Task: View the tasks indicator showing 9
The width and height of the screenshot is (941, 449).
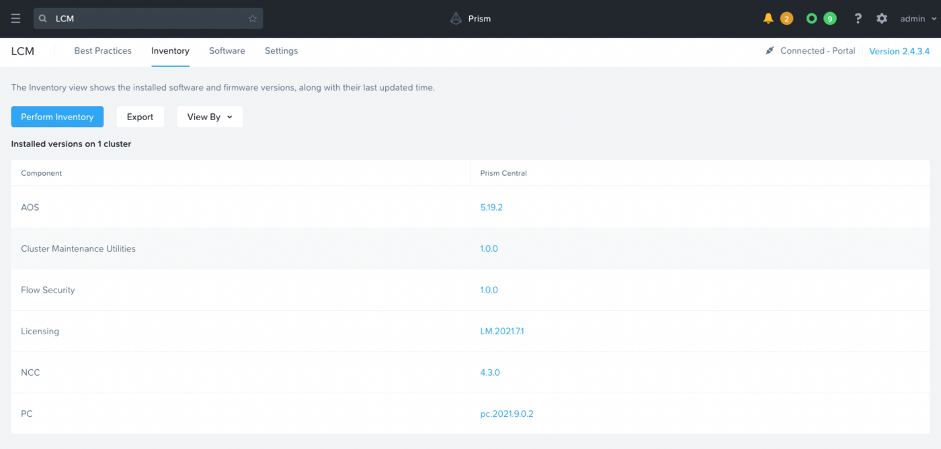Action: coord(829,18)
